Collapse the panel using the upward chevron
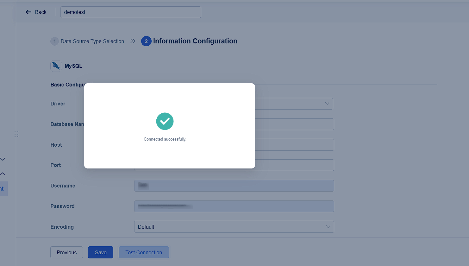Image resolution: width=469 pixels, height=266 pixels. [3, 174]
